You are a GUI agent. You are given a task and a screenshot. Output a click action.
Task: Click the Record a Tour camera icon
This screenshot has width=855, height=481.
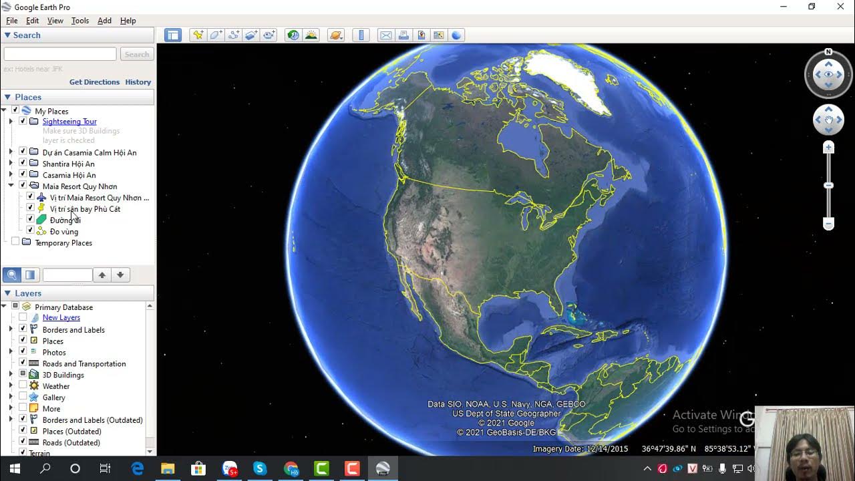269,35
